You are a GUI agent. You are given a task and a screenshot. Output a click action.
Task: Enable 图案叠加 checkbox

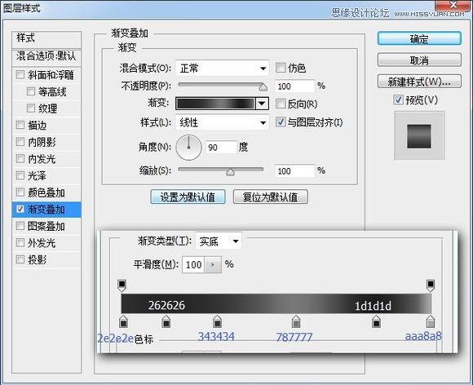point(20,225)
